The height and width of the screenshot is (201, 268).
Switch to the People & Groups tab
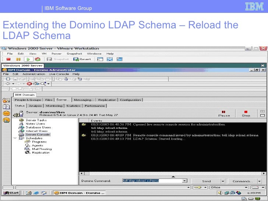coord(28,100)
